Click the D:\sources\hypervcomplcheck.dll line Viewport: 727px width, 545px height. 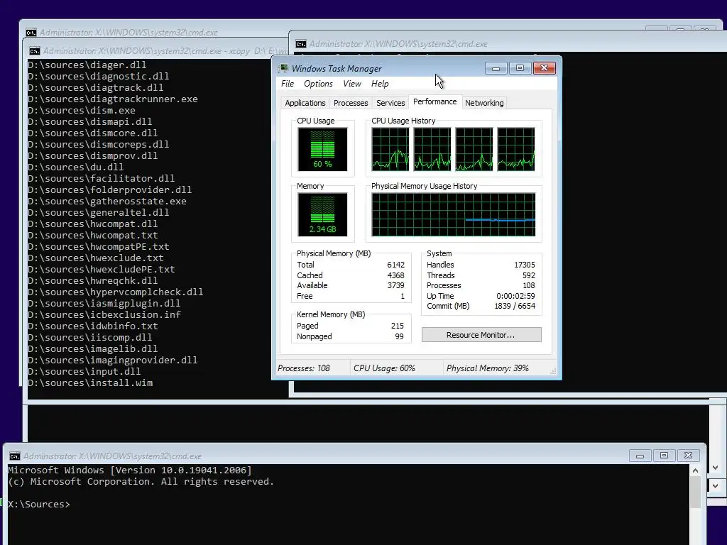tap(116, 292)
